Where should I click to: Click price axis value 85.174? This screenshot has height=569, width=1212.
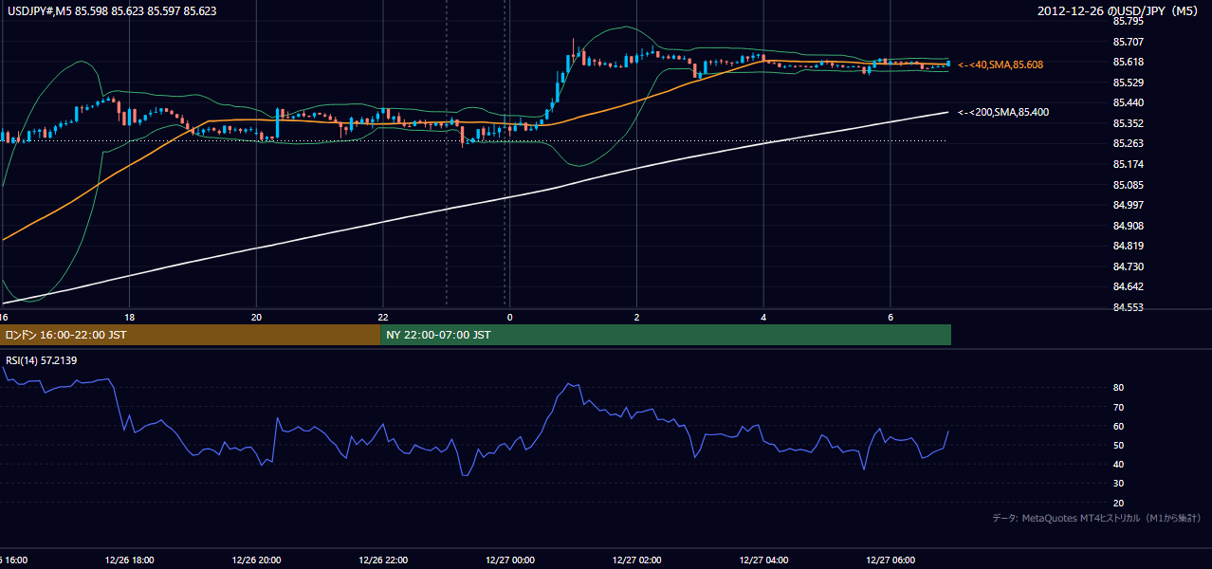pyautogui.click(x=1128, y=164)
